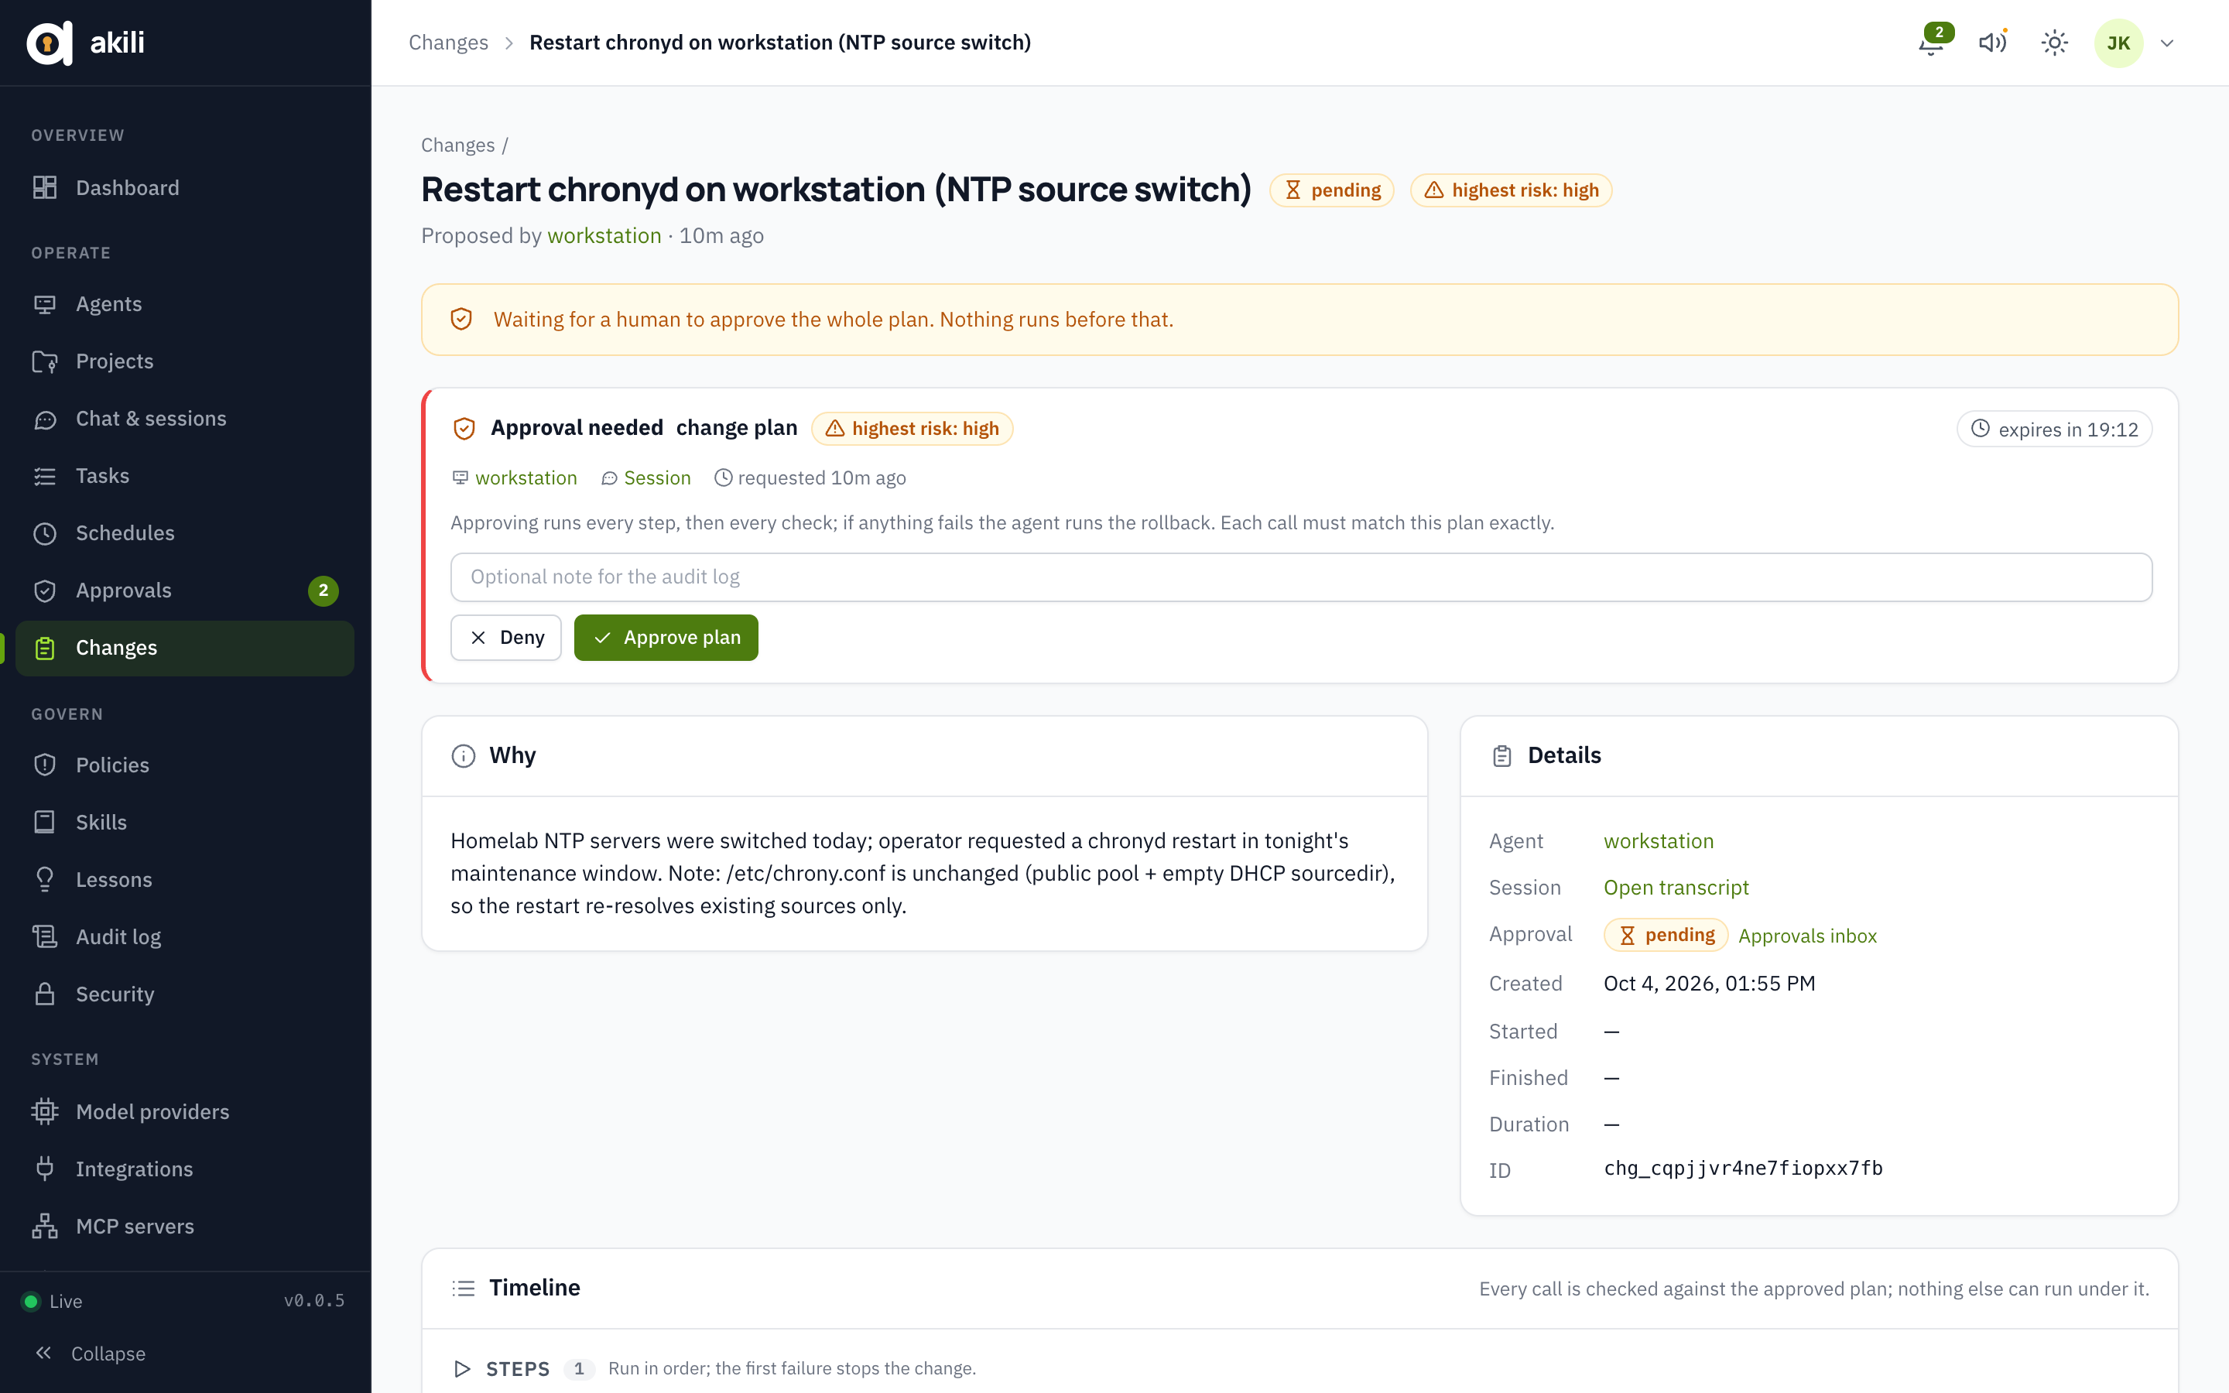Viewport: 2229px width, 1393px height.
Task: Go to the Skills page
Action: tap(185, 822)
